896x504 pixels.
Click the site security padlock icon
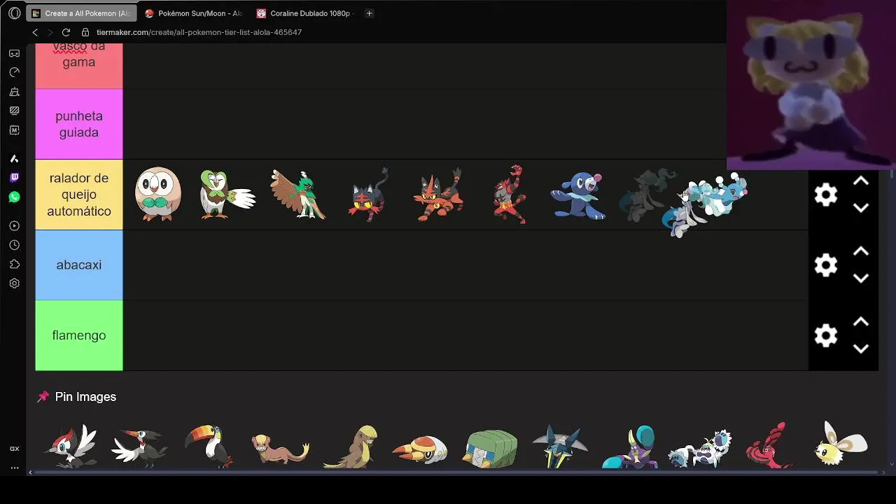tap(85, 32)
